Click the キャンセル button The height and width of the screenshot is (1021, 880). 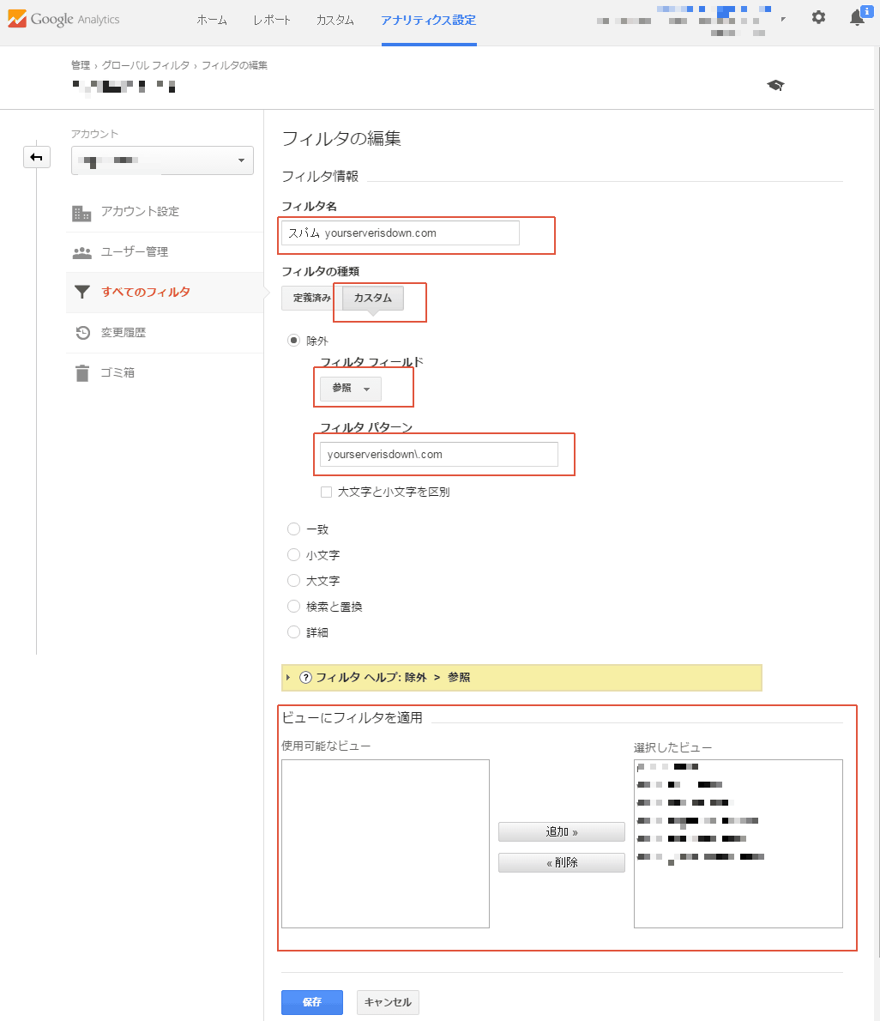[x=388, y=1002]
